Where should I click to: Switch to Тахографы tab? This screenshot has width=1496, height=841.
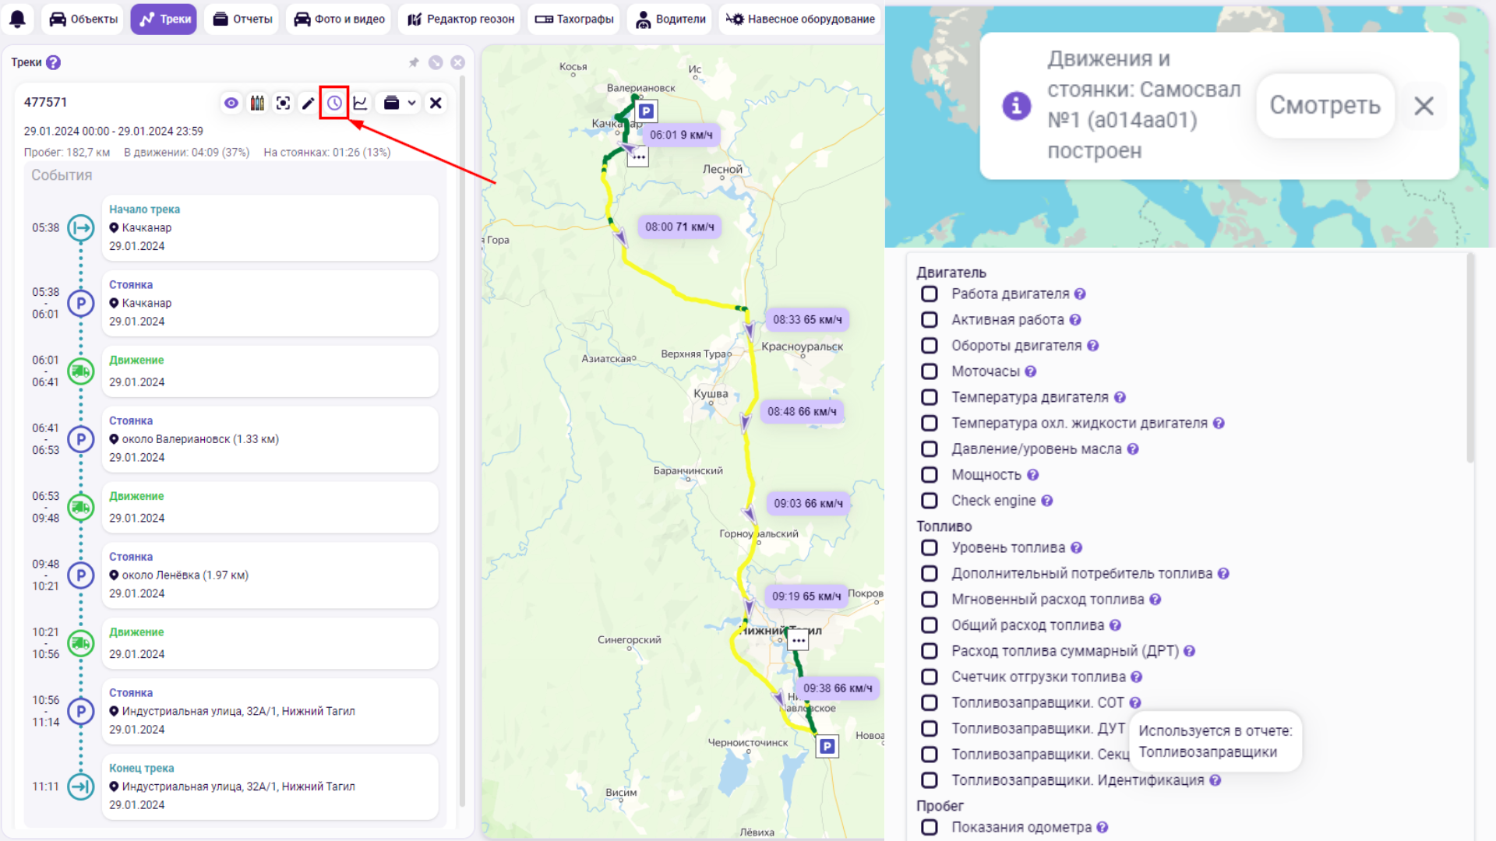tap(573, 19)
